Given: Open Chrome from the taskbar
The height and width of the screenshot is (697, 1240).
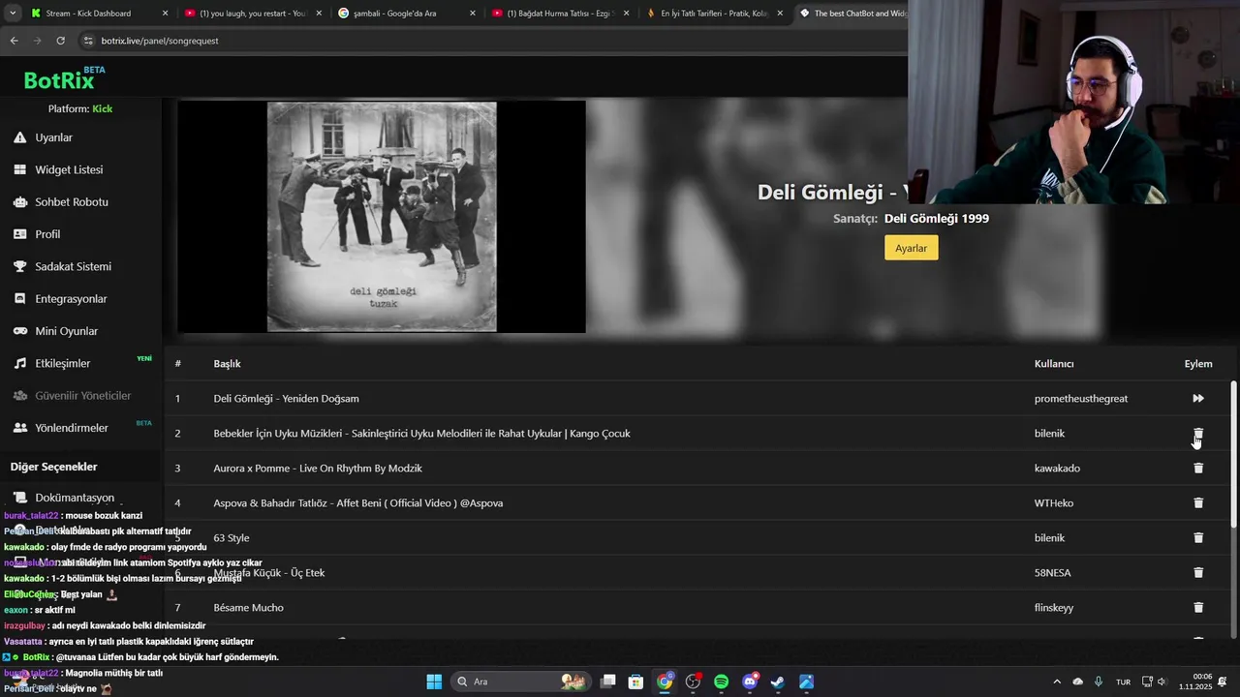Looking at the screenshot, I should (x=665, y=682).
